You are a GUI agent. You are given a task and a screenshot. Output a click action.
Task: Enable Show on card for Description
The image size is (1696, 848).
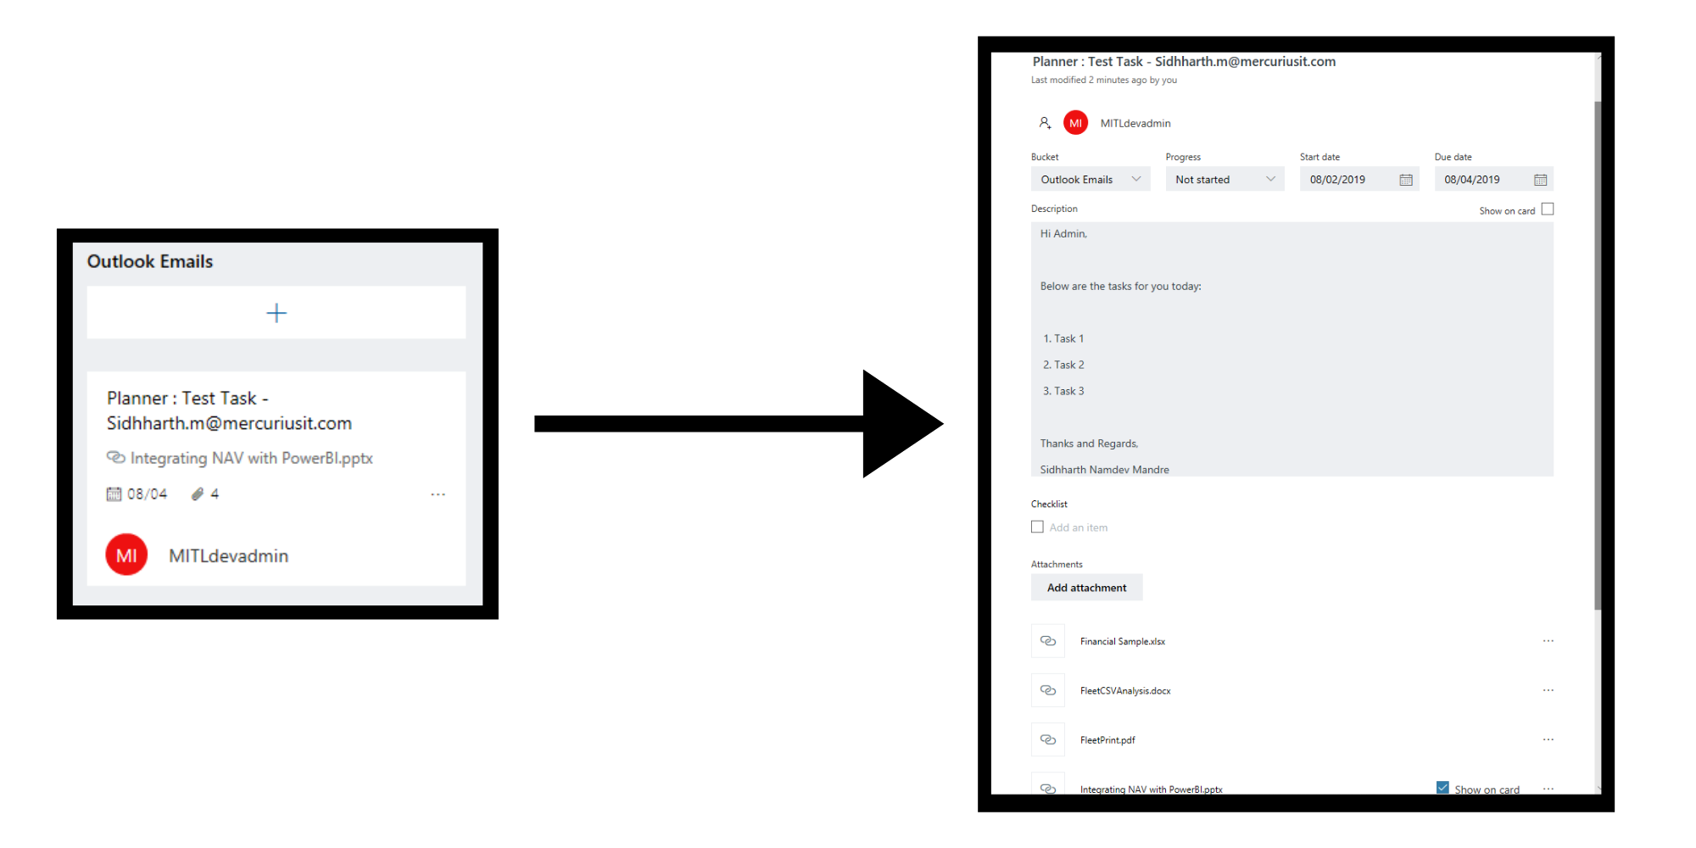(1548, 209)
